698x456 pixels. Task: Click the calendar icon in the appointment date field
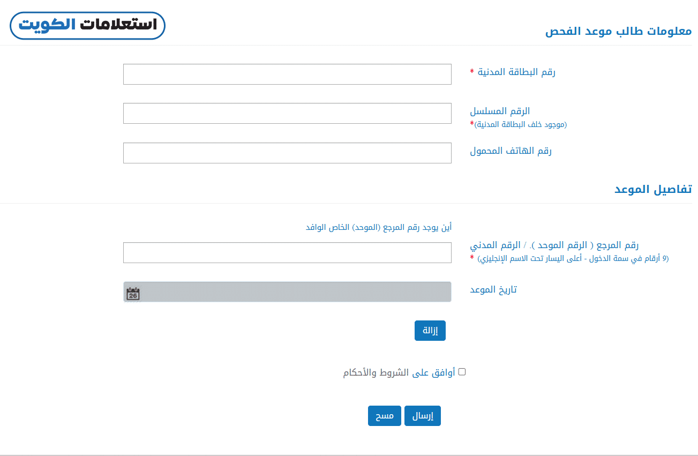pos(133,293)
